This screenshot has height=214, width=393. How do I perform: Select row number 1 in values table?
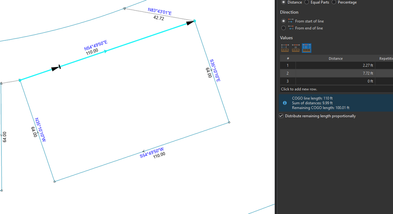click(x=288, y=65)
